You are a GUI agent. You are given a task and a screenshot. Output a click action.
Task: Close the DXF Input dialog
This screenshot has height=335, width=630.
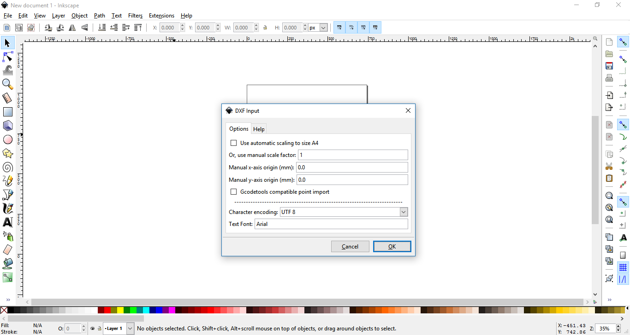click(x=408, y=111)
